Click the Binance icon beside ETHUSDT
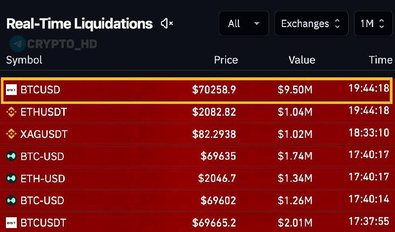This screenshot has width=395, height=232. [11, 112]
